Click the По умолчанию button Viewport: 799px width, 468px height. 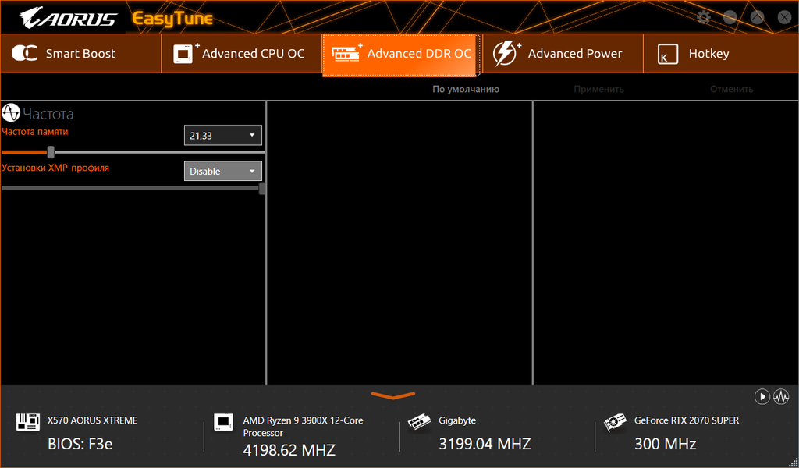pyautogui.click(x=466, y=89)
